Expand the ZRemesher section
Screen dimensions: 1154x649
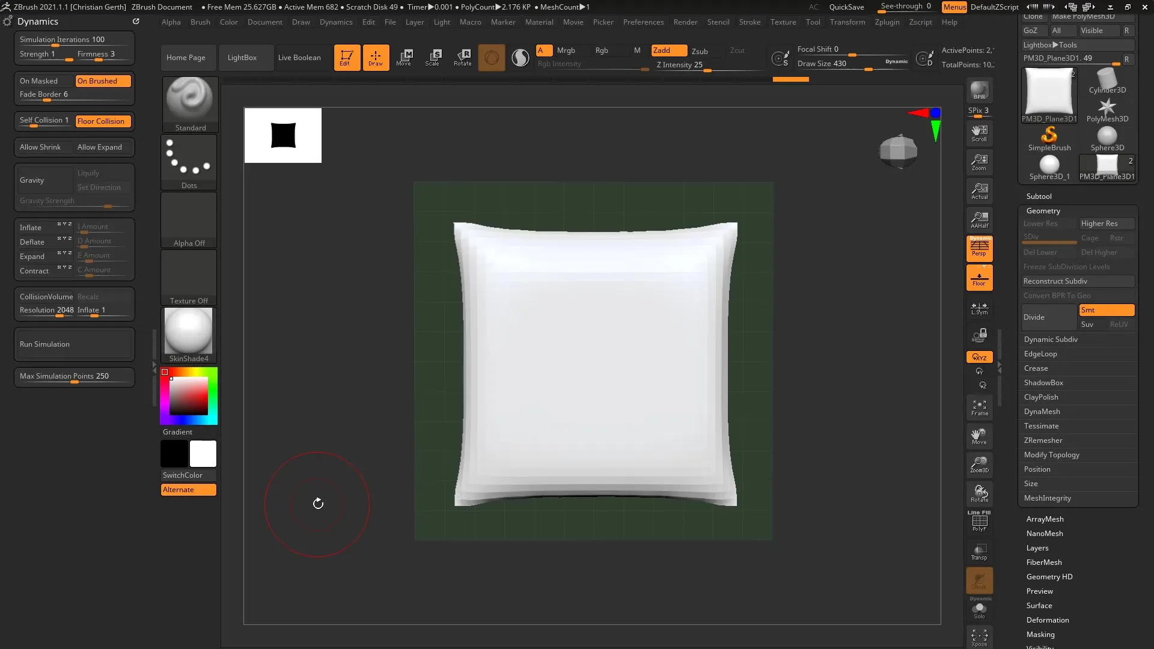point(1043,440)
